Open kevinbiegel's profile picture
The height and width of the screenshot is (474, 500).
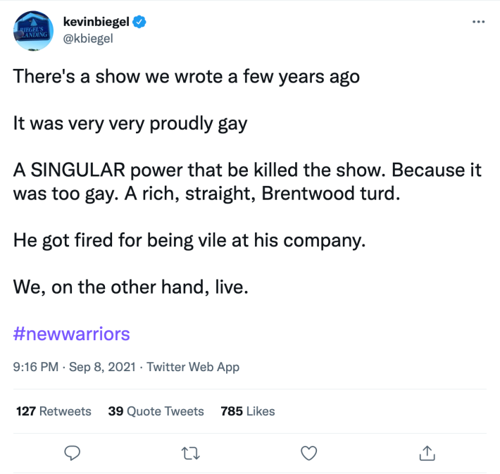tap(32, 30)
